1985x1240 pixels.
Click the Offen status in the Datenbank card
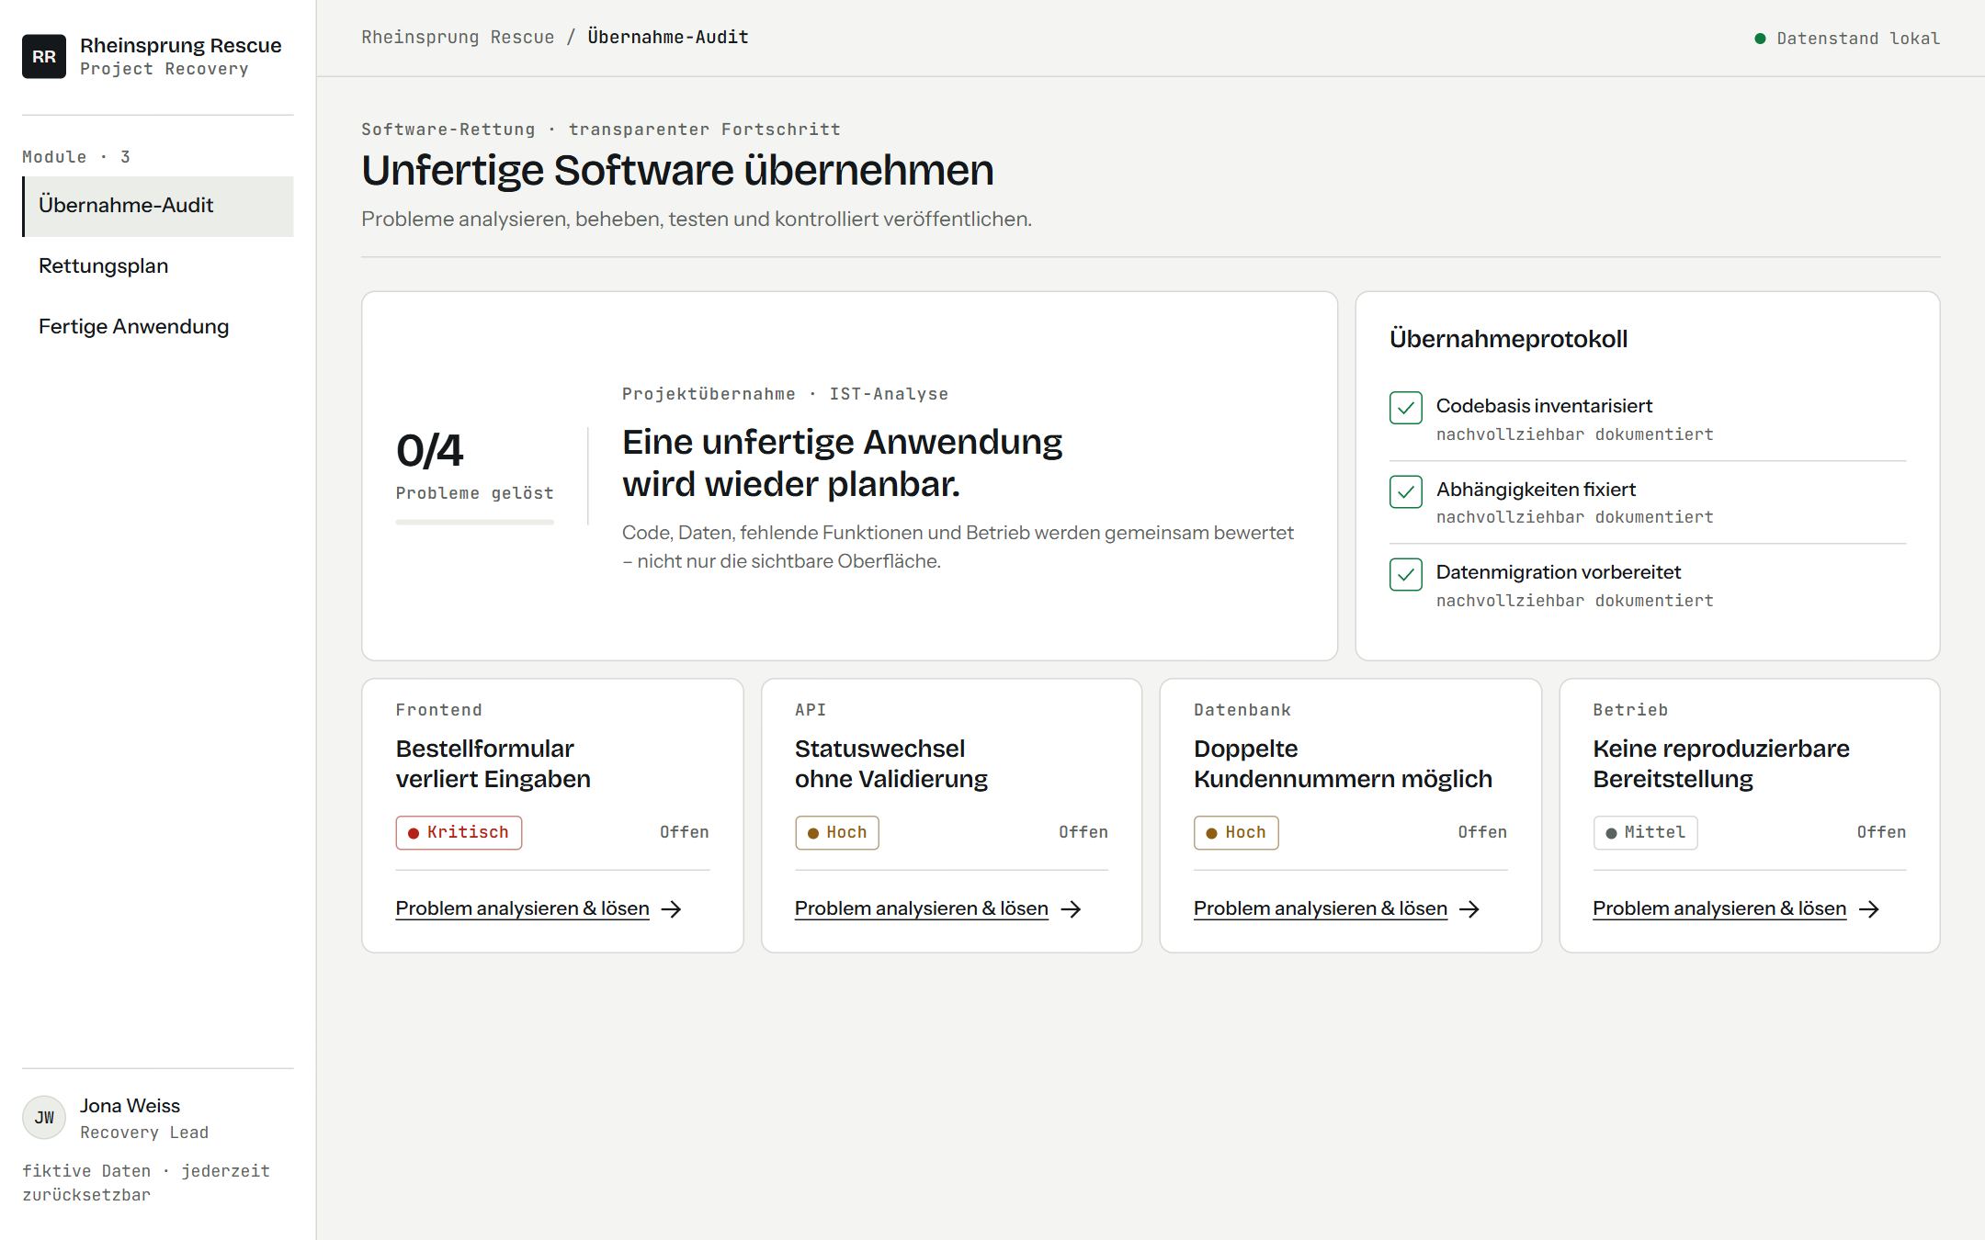[x=1482, y=832]
